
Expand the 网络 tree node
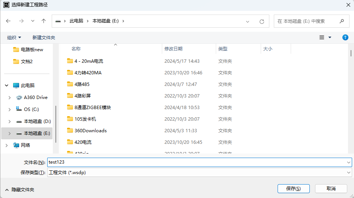7,145
